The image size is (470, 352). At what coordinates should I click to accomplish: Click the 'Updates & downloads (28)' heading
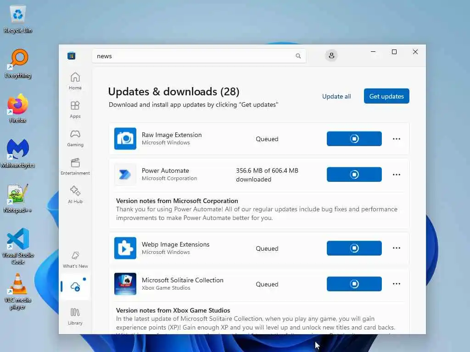(174, 92)
